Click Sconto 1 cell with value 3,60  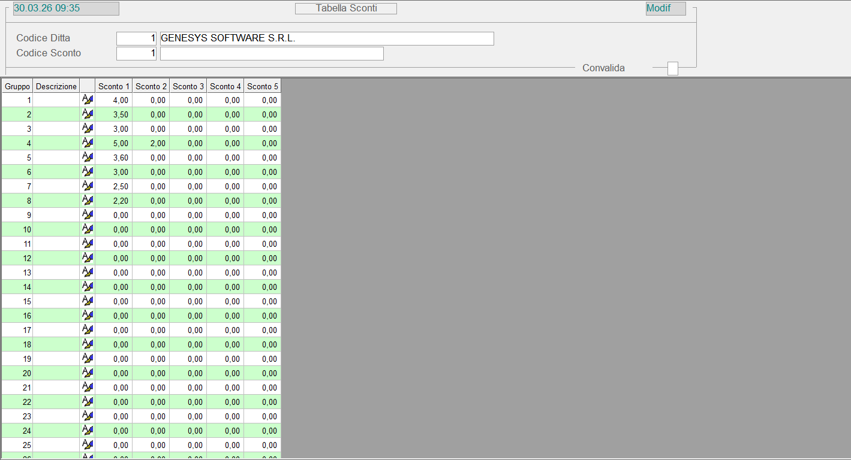pos(114,158)
